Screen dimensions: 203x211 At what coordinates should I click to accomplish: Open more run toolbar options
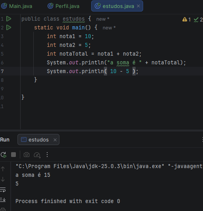(x=47, y=155)
